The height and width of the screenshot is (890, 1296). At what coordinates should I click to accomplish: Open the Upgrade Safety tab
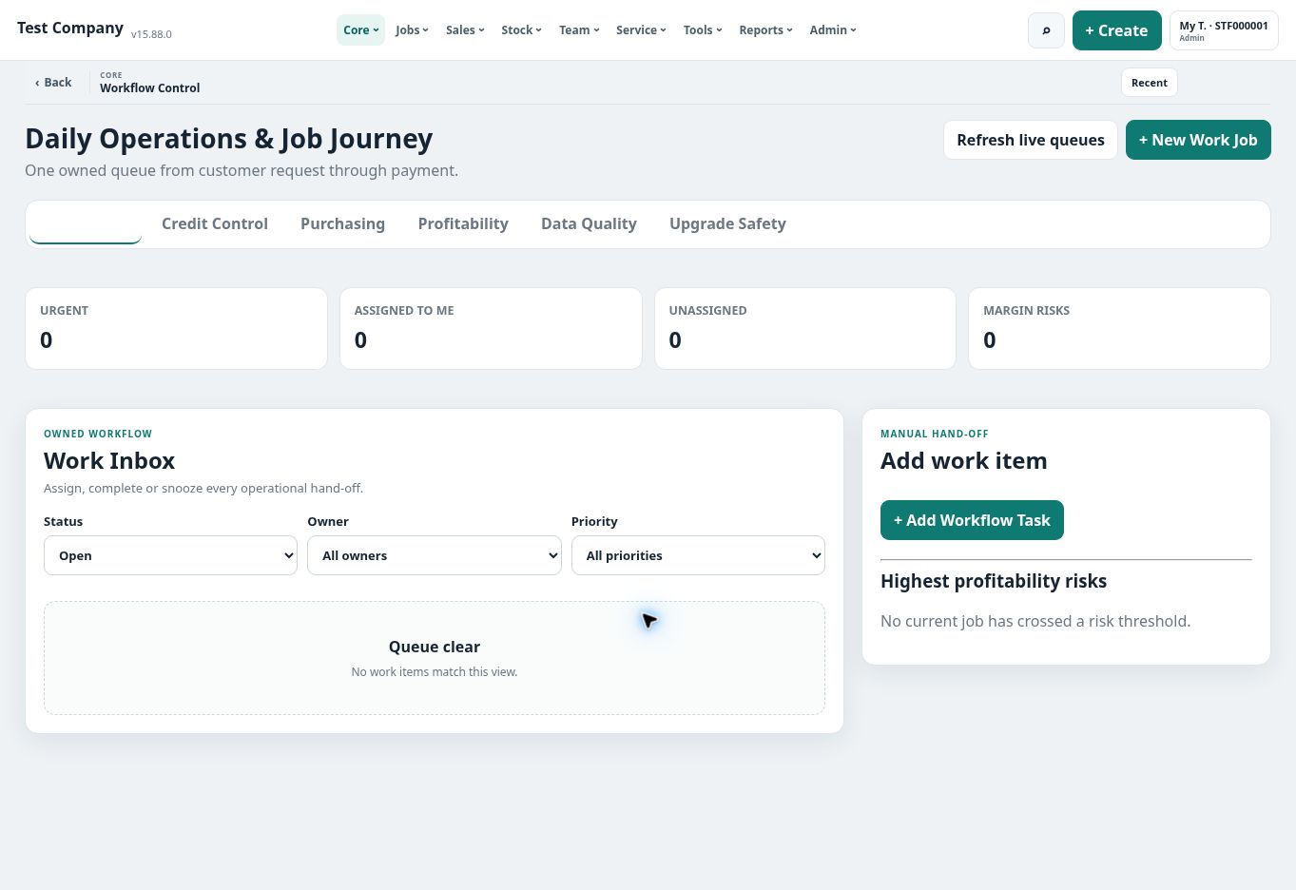pyautogui.click(x=727, y=224)
